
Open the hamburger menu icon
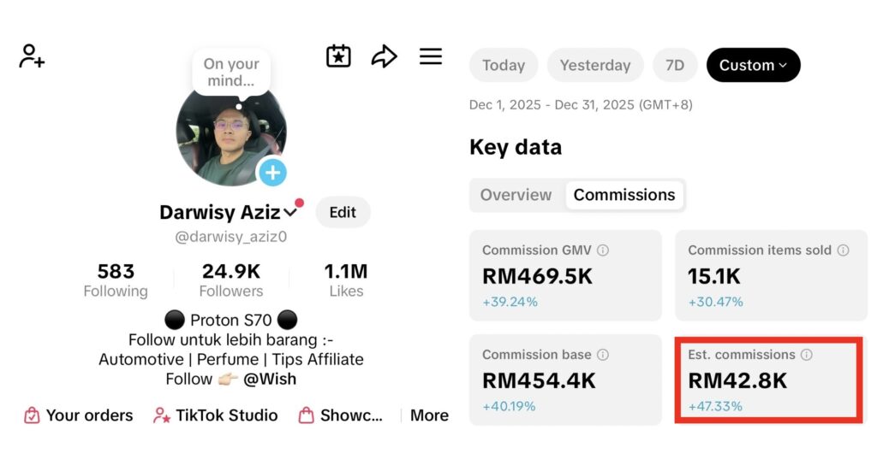[431, 56]
